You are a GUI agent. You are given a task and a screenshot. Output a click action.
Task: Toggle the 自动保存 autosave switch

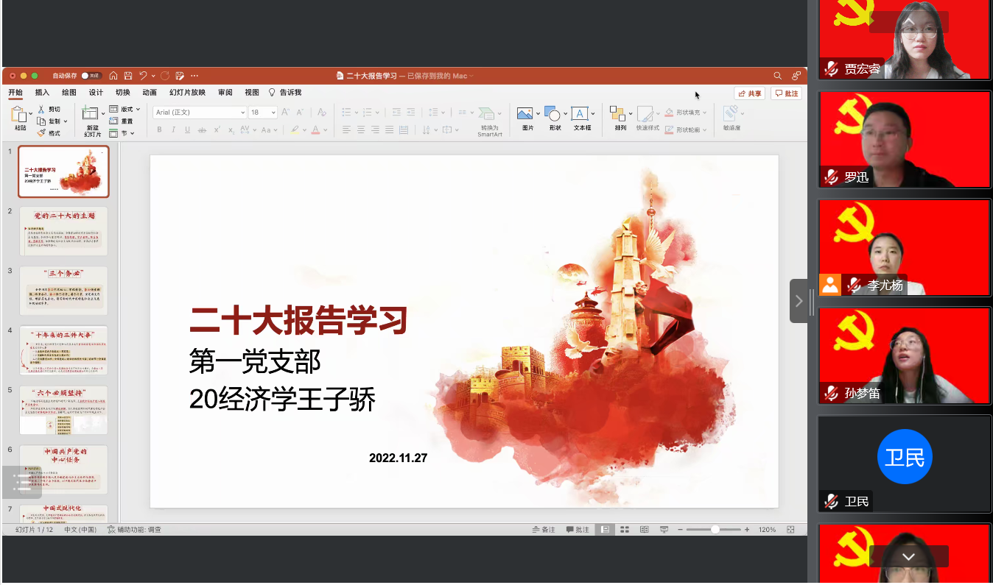coord(91,76)
